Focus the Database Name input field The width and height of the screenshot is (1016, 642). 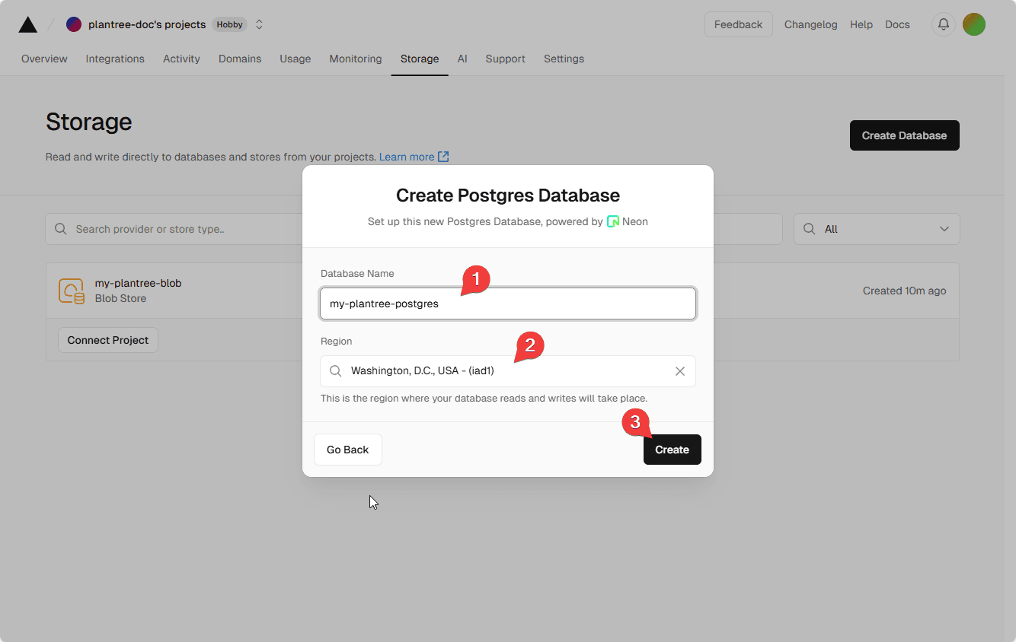coord(508,304)
